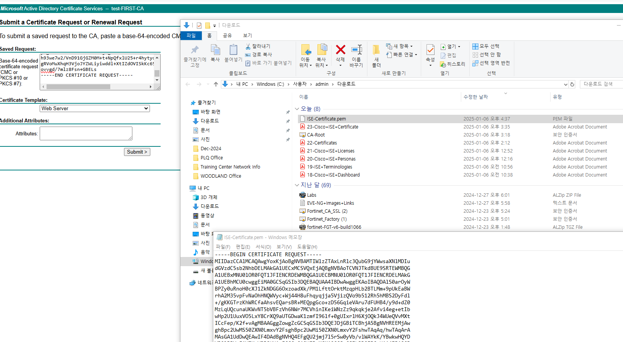Click the Pin to Quick Access ribbon icon
Viewport: 623px width, 342px height.
[x=195, y=50]
